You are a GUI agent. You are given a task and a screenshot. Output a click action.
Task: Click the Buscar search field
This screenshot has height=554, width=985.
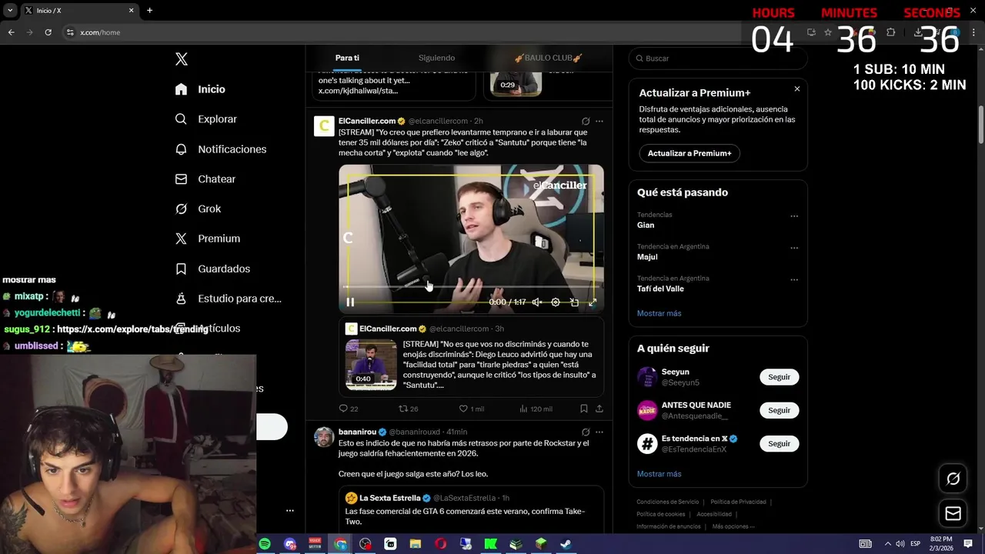[718, 58]
